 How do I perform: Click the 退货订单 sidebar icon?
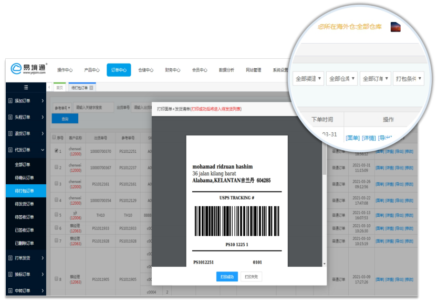[11, 133]
